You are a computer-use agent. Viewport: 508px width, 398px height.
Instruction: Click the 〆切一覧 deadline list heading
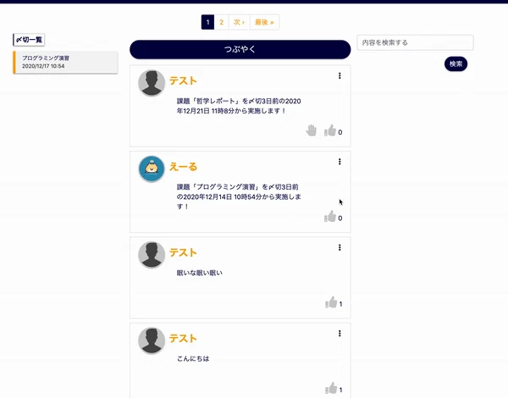coord(29,40)
